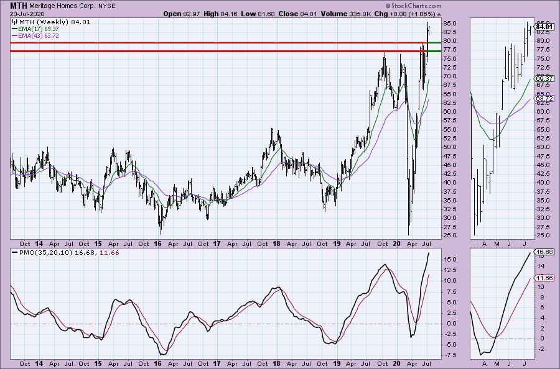Click the boxed 16.68 PMO value tag
Screen dimensions: 560x369
(544, 252)
